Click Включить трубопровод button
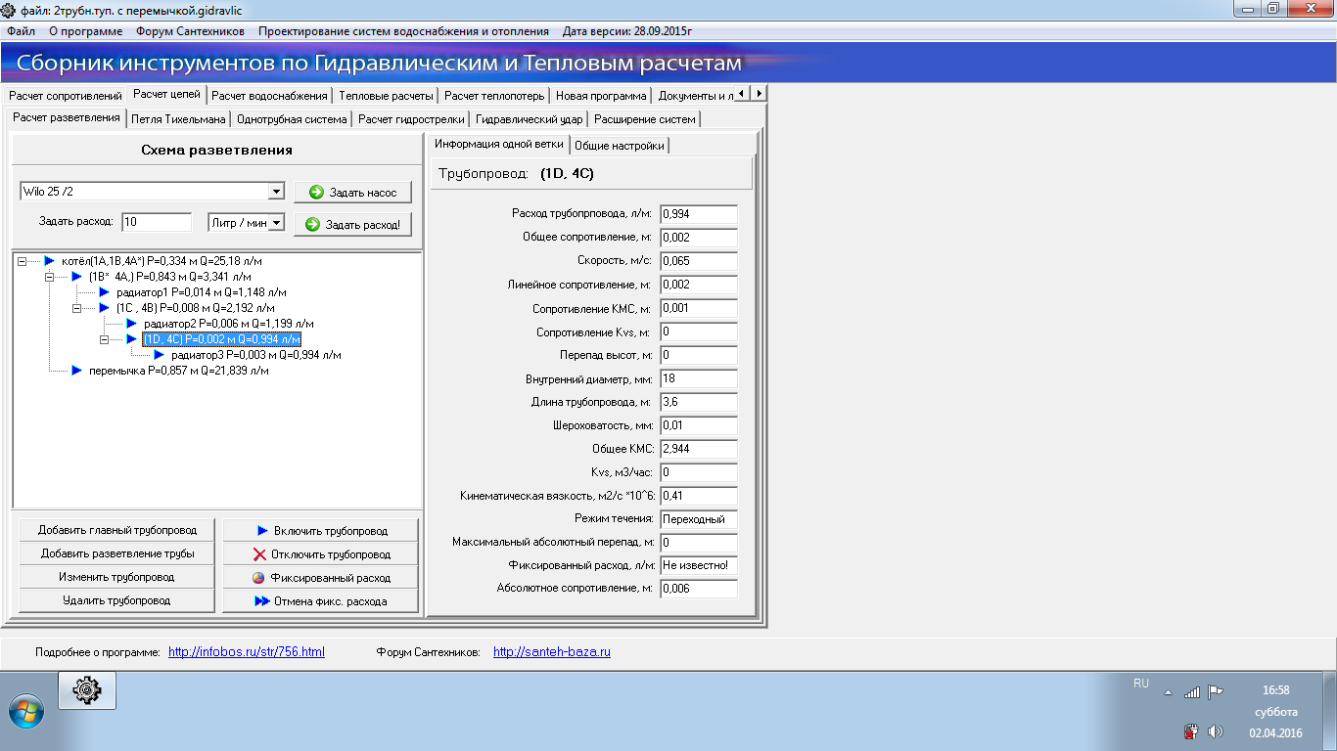This screenshot has height=751, width=1337. pos(320,531)
